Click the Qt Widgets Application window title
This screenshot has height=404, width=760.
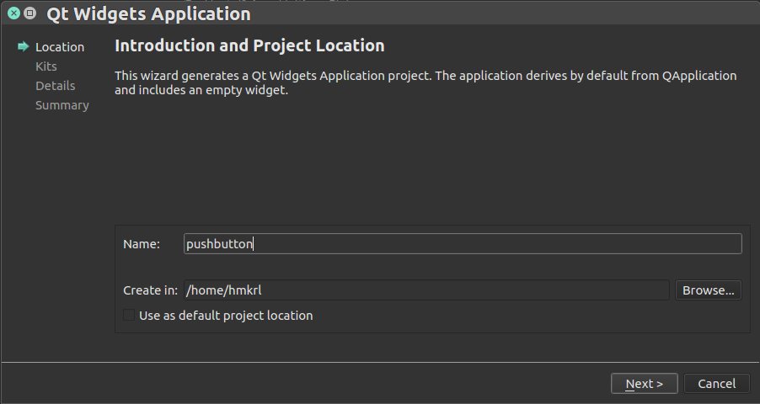[149, 13]
